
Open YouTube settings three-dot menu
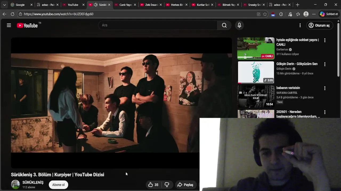click(300, 25)
